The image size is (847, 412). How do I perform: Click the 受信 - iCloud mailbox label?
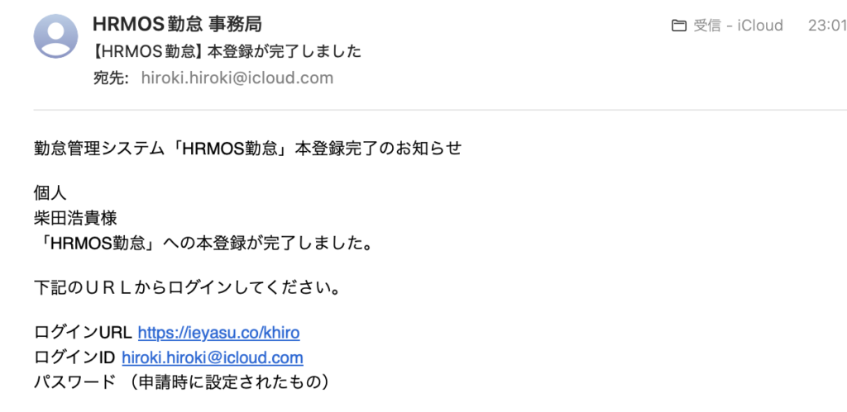[x=738, y=26]
